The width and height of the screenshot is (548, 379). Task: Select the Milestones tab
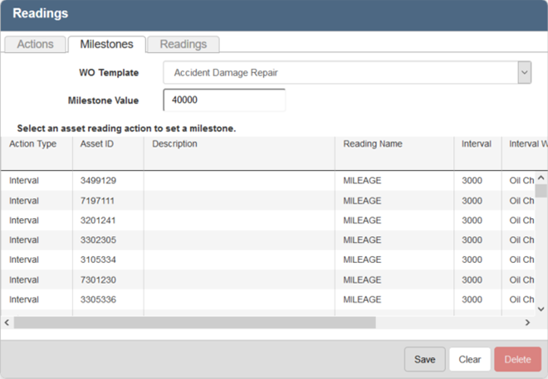coord(106,45)
